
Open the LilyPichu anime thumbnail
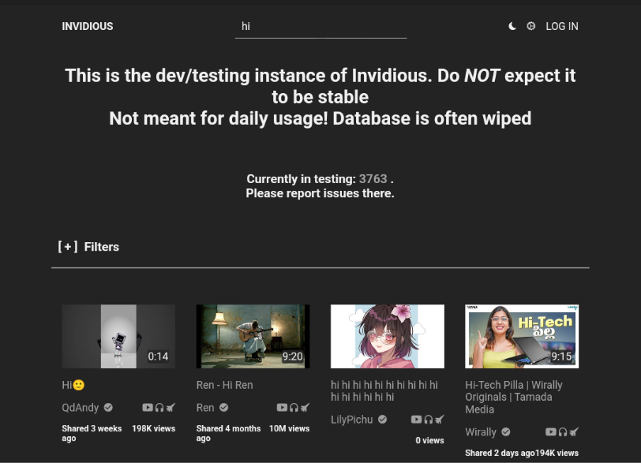coord(388,337)
